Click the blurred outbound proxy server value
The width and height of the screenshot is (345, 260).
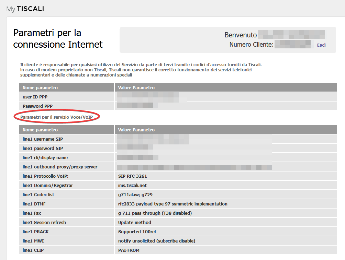coord(194,167)
